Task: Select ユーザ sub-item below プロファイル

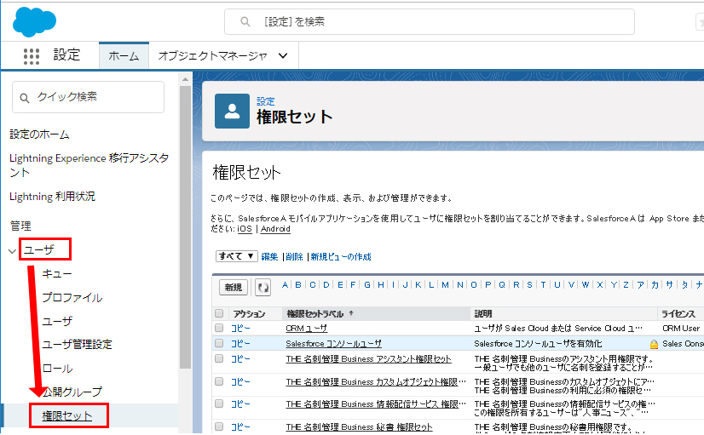Action: [x=57, y=321]
